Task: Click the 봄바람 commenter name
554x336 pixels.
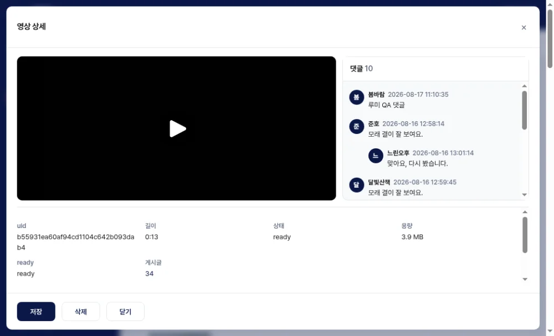Action: (376, 94)
